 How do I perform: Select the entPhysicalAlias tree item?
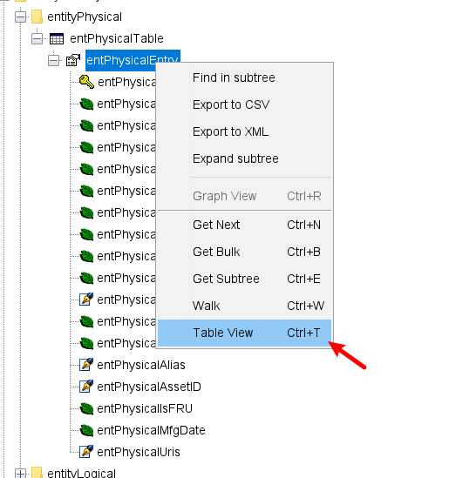[141, 365]
